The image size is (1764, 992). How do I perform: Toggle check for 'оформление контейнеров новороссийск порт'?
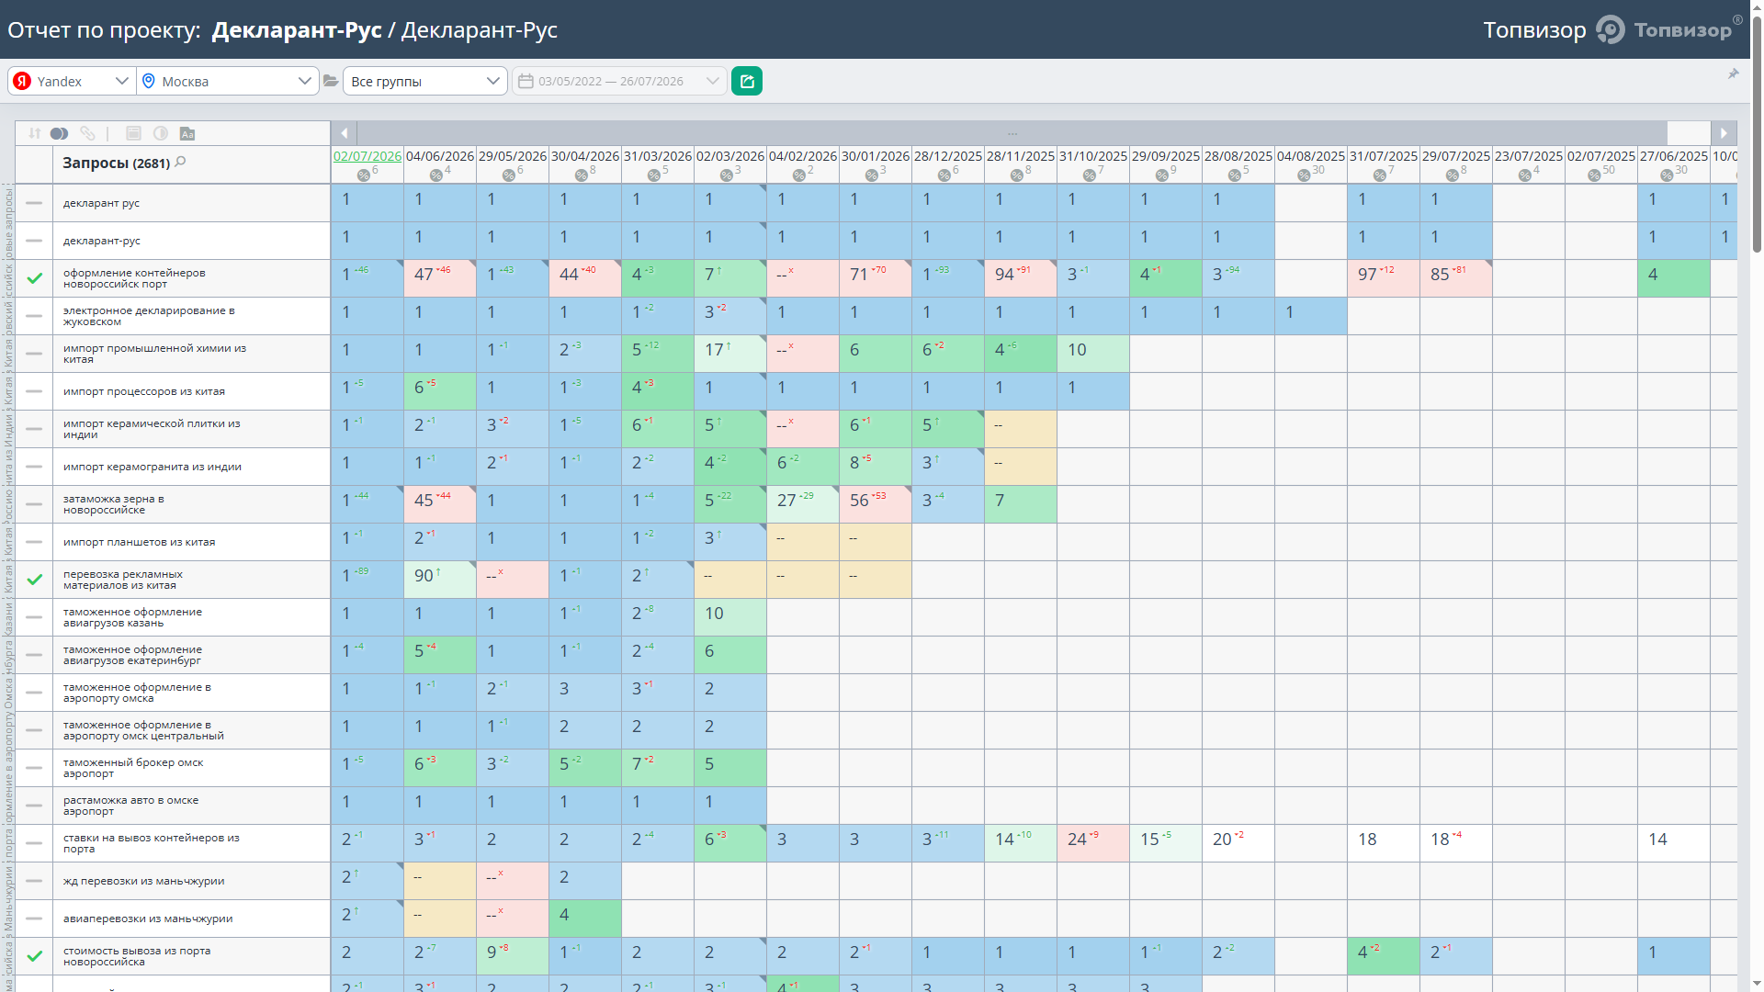point(34,277)
